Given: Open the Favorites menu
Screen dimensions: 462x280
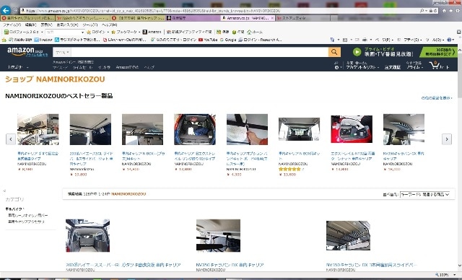Looking at the screenshot, I should pos(67,25).
